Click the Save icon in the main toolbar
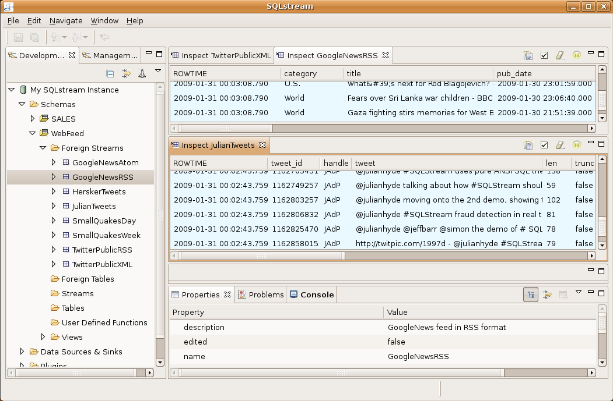 pos(18,37)
